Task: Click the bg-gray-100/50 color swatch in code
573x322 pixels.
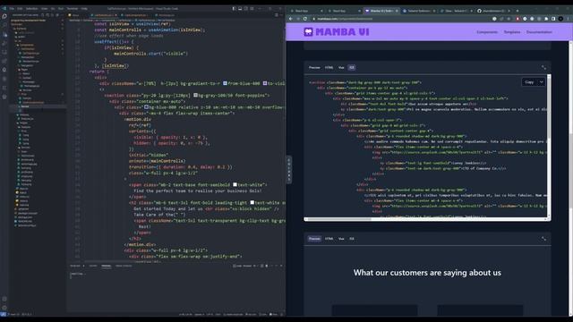Action: pyautogui.click(x=195, y=96)
